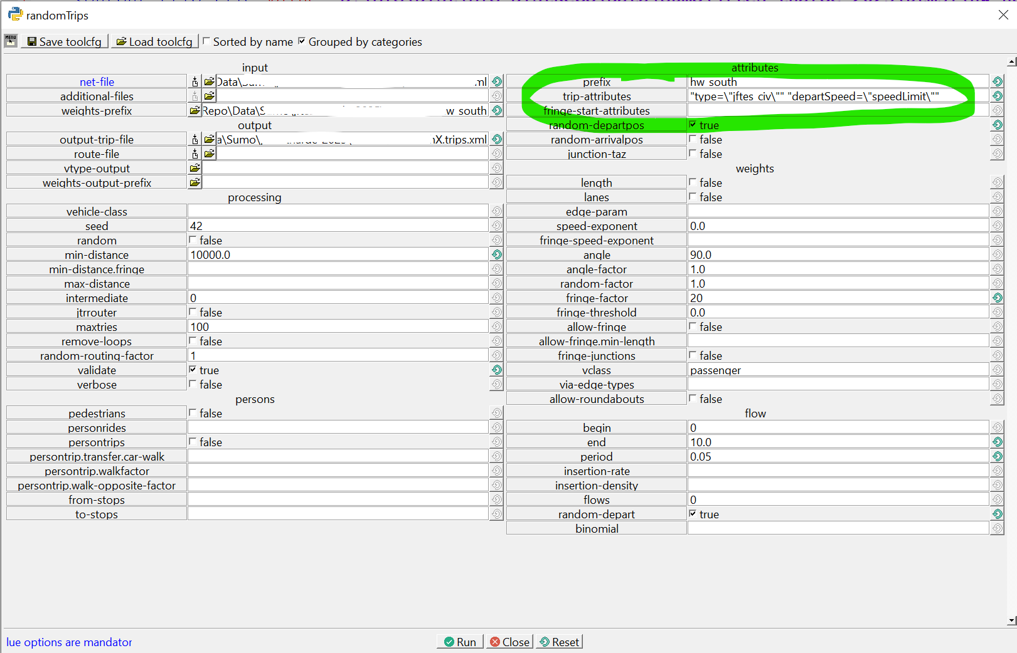The image size is (1017, 653).
Task: Click the folder icon next to vtype-output
Action: tap(194, 169)
